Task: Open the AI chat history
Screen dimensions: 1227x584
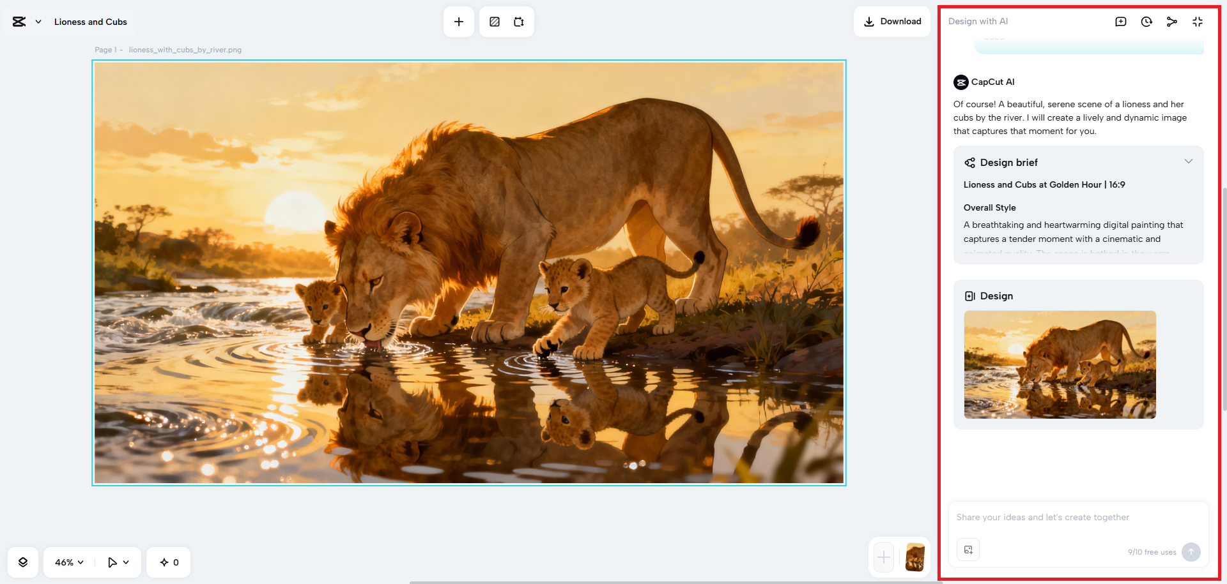Action: pyautogui.click(x=1146, y=22)
